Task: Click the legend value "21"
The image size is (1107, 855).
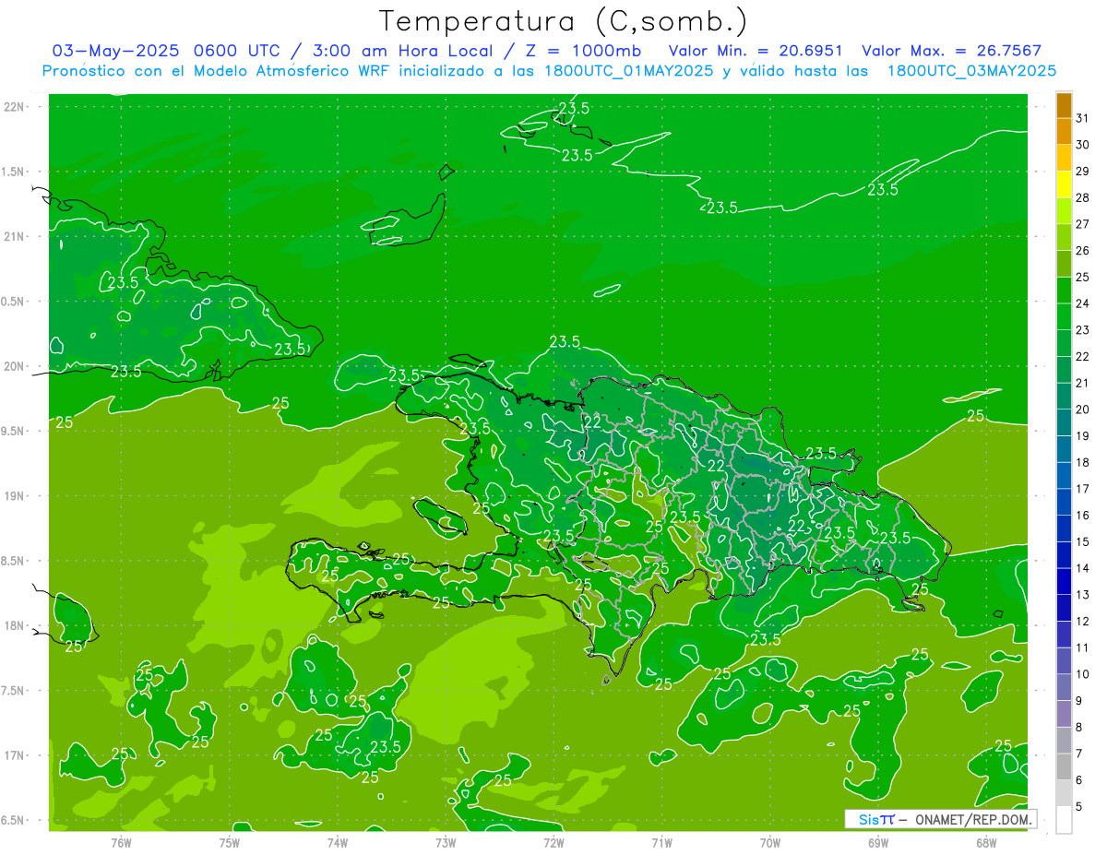Action: pyautogui.click(x=1083, y=383)
